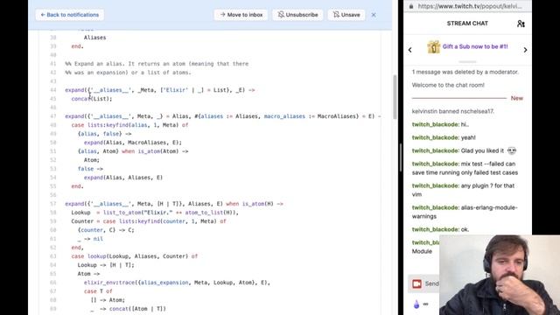The width and height of the screenshot is (560, 315).
Task: Click the chat panel scrollbar
Action: 401,157
